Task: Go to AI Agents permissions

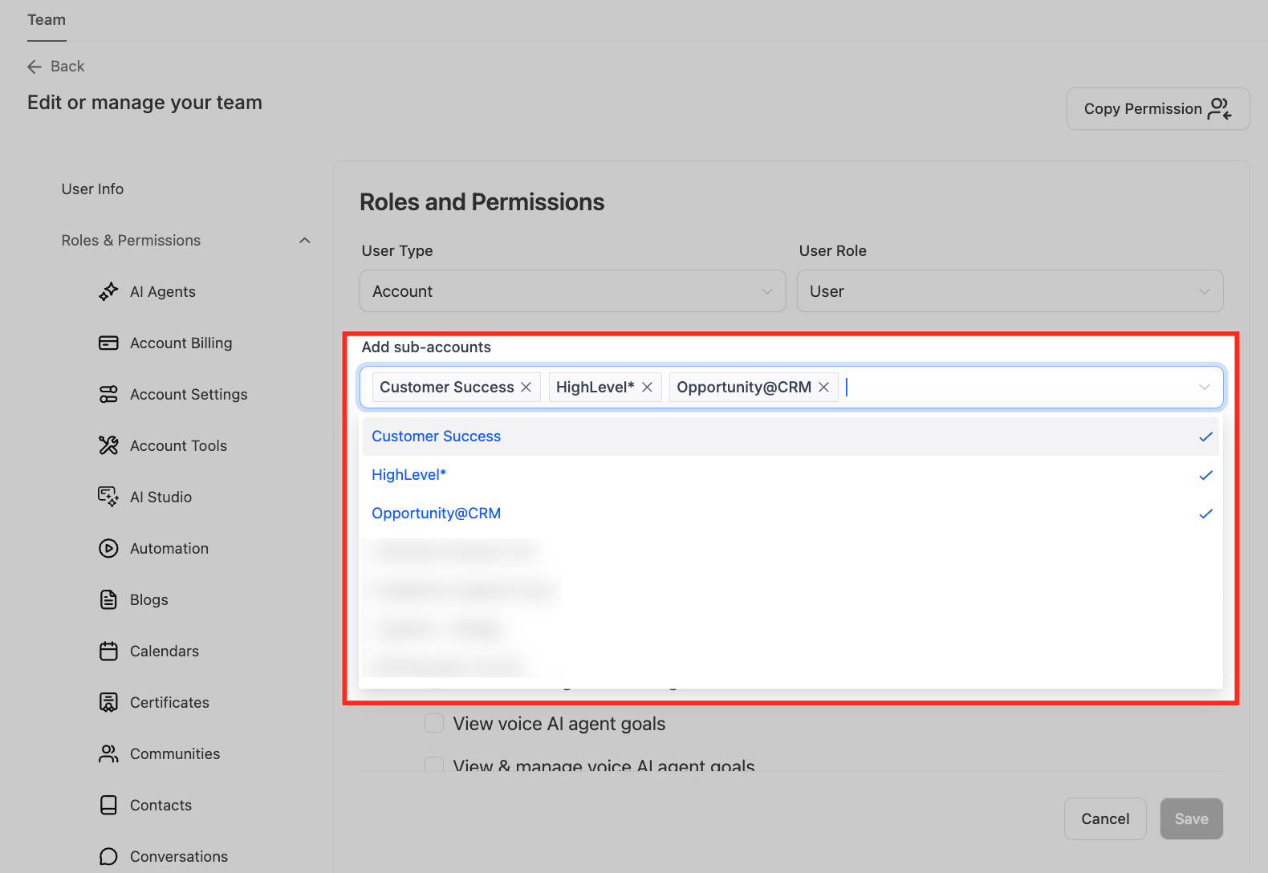Action: click(x=163, y=292)
